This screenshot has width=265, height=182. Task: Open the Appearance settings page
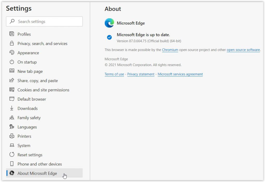point(44,53)
